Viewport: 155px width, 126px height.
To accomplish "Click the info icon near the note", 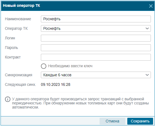I will (8, 99).
